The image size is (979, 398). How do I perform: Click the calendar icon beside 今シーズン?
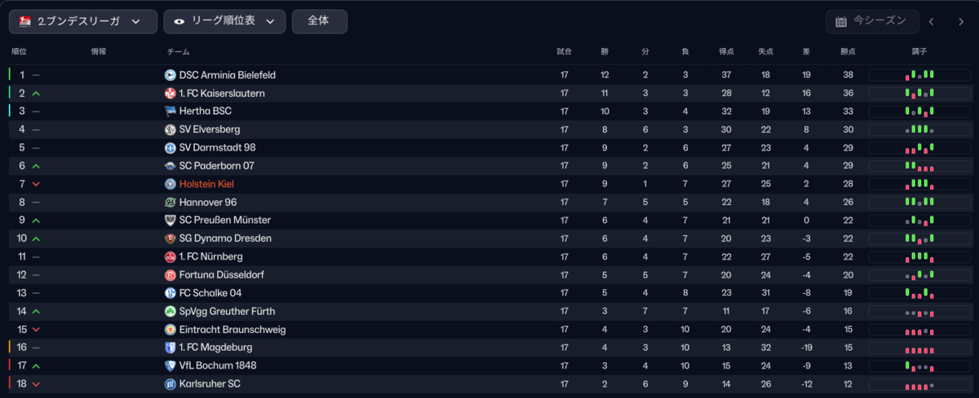(x=841, y=22)
